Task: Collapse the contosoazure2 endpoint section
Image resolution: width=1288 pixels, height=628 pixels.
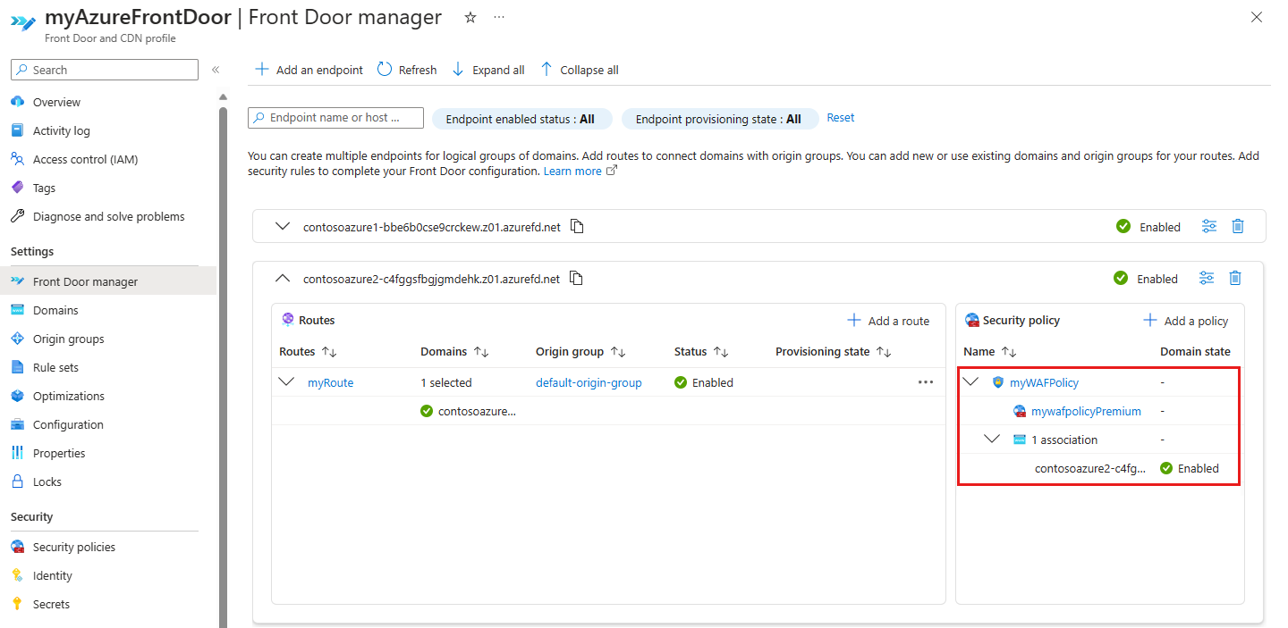Action: [283, 279]
